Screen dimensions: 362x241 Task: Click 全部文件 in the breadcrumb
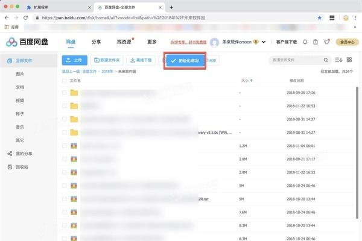pyautogui.click(x=89, y=72)
